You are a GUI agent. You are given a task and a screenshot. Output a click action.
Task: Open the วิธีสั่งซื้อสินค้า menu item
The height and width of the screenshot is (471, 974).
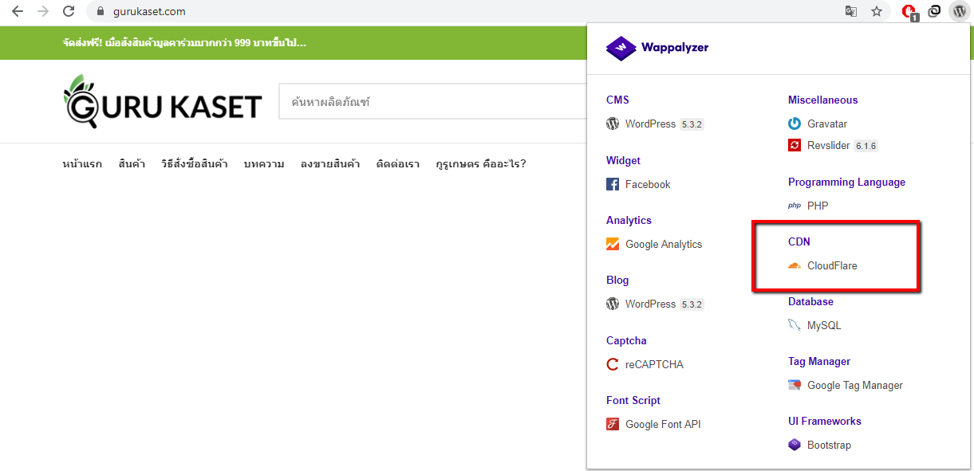[x=194, y=164]
